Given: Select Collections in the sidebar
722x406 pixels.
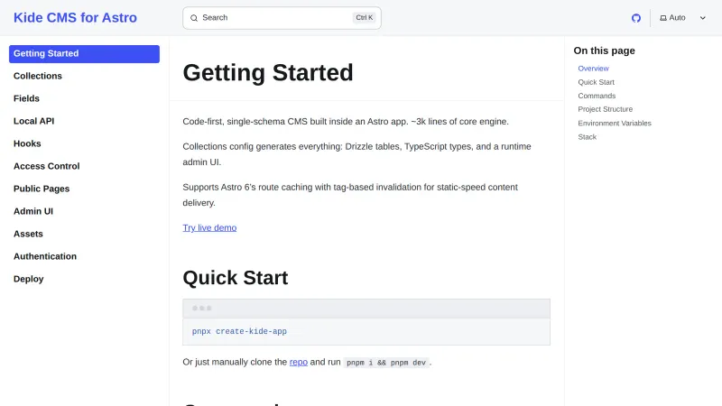Looking at the screenshot, I should pos(38,76).
